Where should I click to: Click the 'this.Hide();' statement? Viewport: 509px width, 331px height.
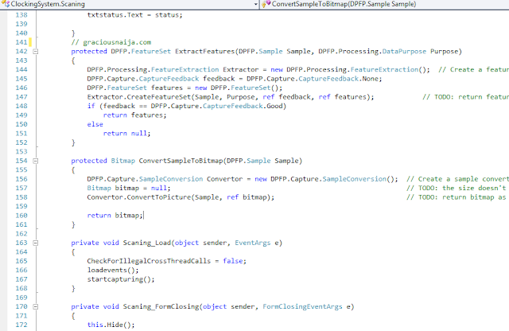pyautogui.click(x=111, y=325)
